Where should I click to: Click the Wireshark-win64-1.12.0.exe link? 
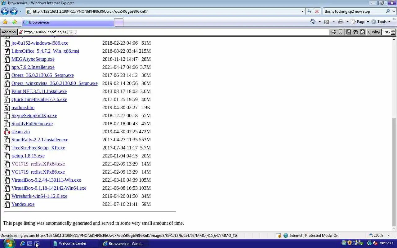(39, 196)
